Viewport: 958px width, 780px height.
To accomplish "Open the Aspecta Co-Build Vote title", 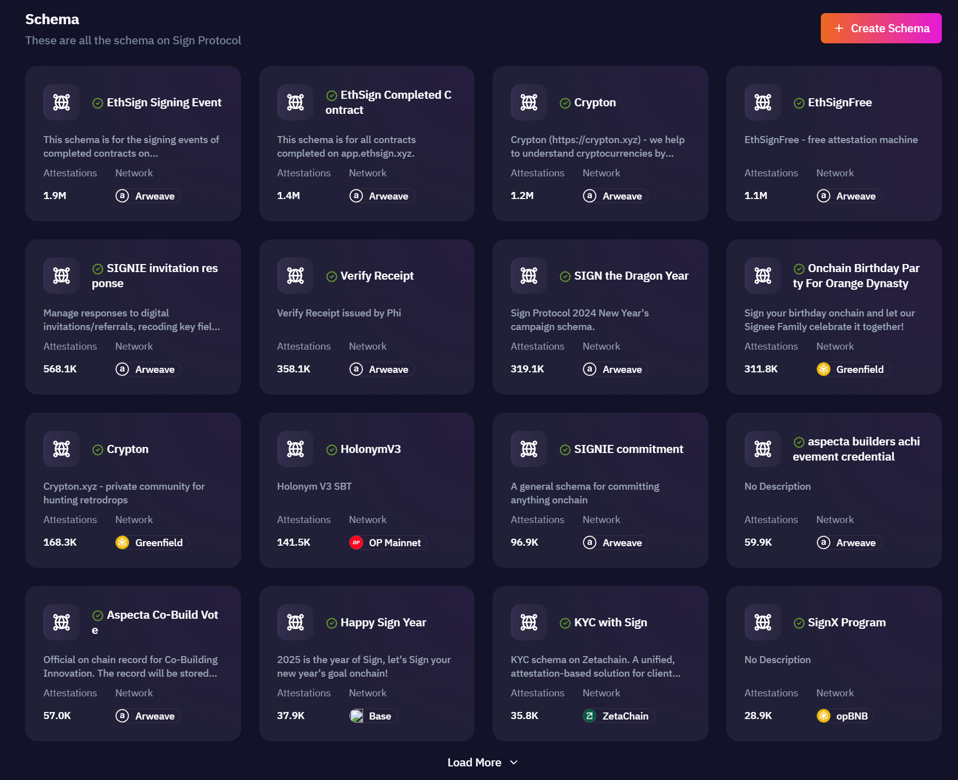I will [155, 622].
